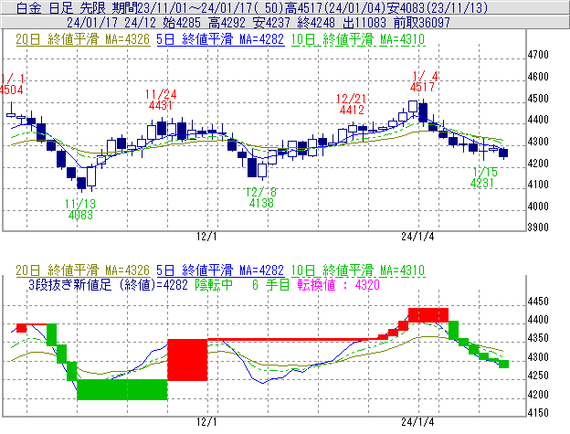This screenshot has height=434, width=570.
Task: Click the 20日 終値平滑 MA=4326 legend in upper chart
Action: tap(83, 39)
